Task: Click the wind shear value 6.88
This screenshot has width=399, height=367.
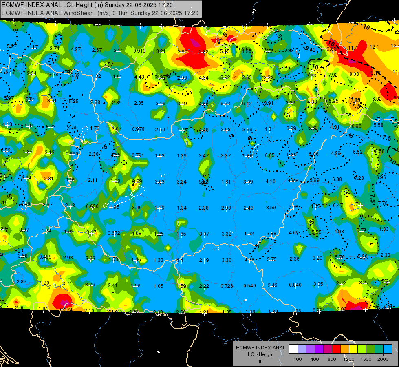Action: click(x=337, y=179)
